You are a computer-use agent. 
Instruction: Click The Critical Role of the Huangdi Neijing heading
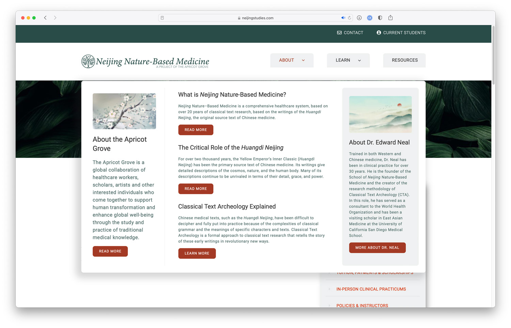click(x=231, y=148)
